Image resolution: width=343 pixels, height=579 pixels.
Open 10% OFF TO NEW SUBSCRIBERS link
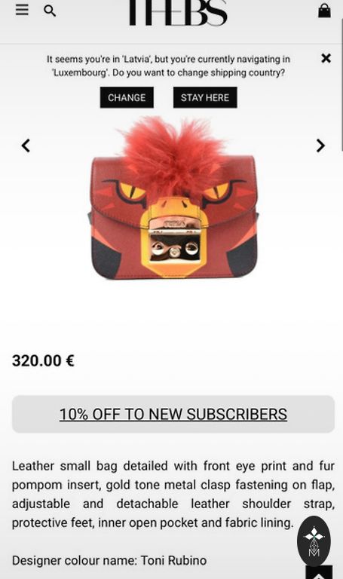coord(173,414)
